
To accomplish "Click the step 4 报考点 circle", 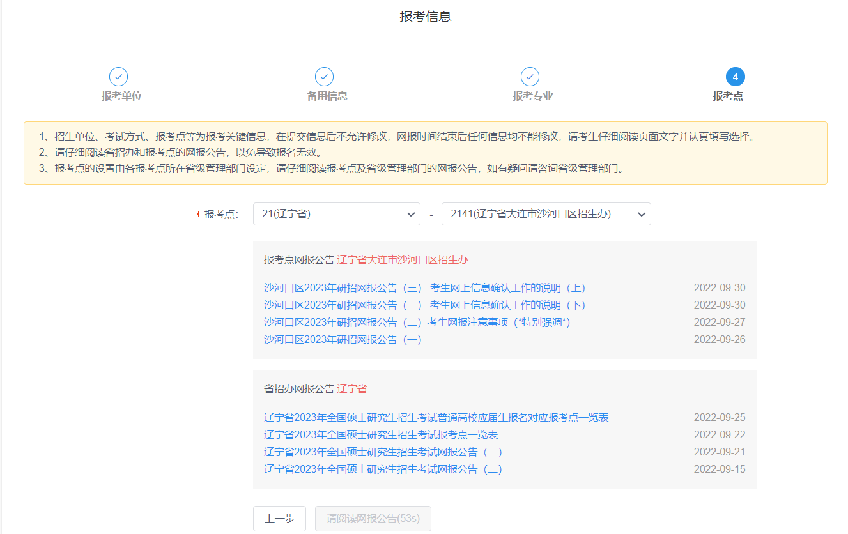I will 736,77.
